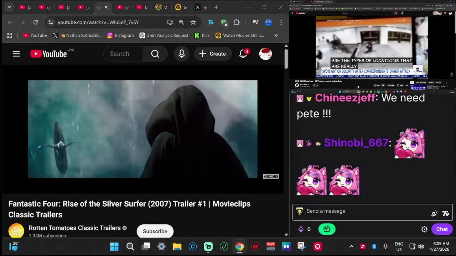Focus the YouTube search field
The width and height of the screenshot is (456, 256).
click(123, 54)
